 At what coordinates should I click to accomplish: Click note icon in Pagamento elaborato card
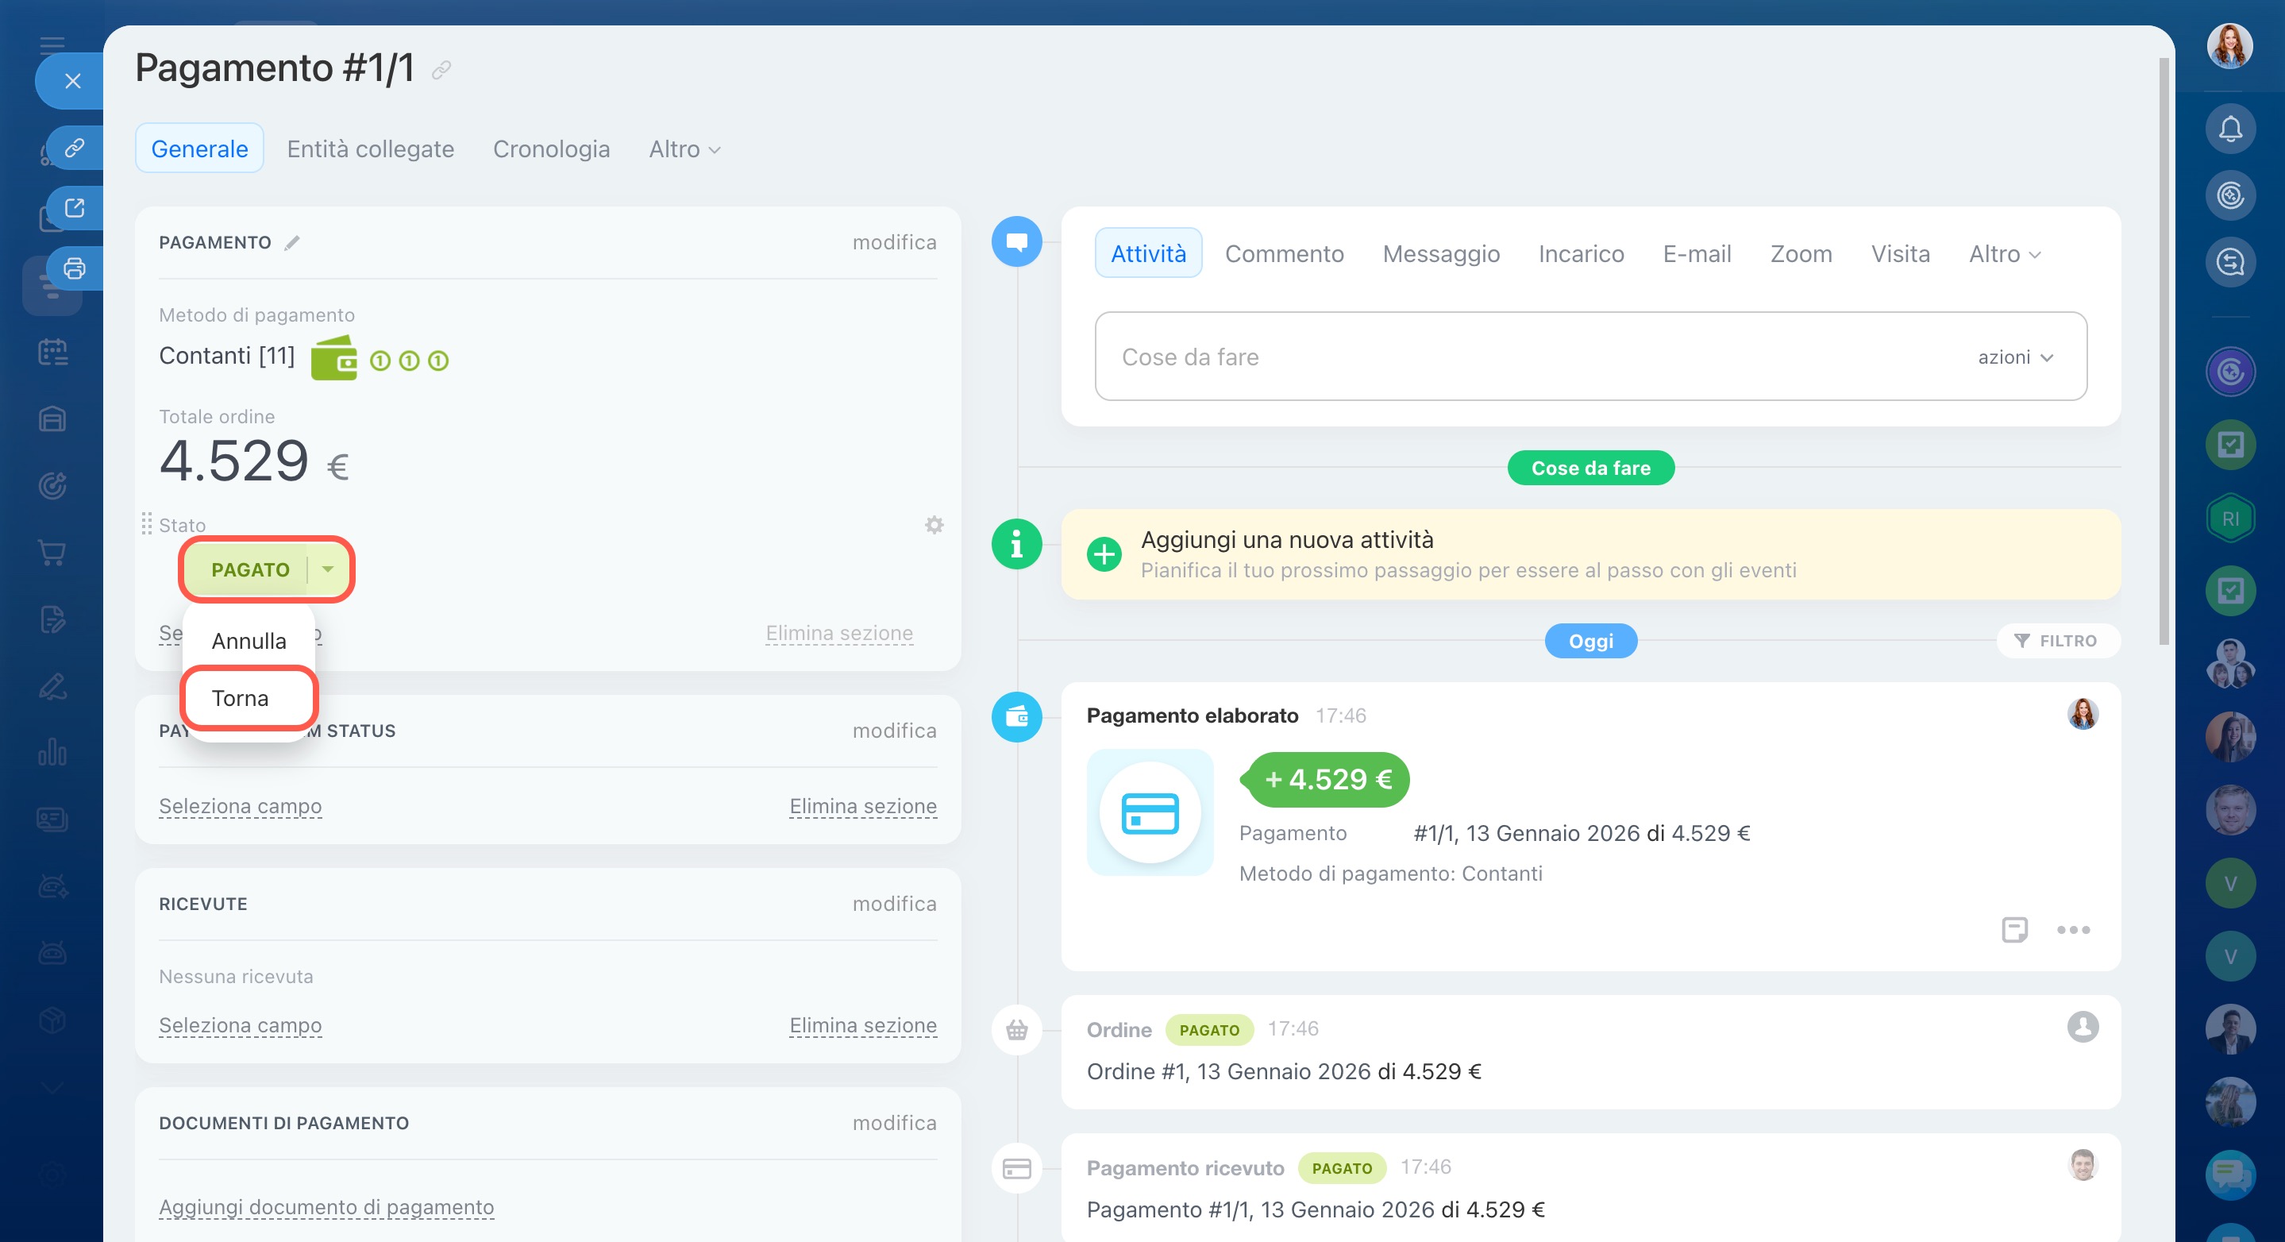2014,930
